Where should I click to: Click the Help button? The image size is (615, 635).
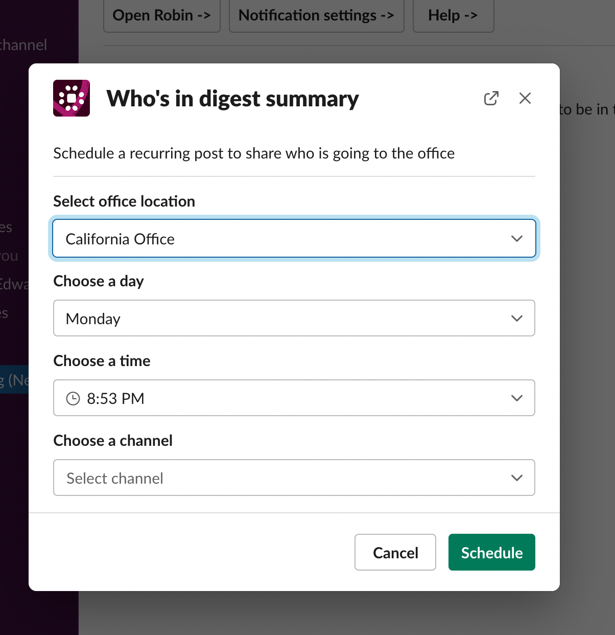[454, 16]
